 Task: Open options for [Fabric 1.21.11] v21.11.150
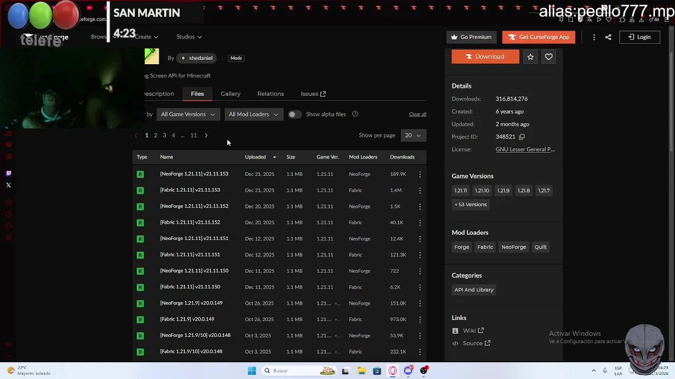point(420,287)
